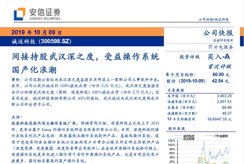
Task: Click the 创业板指 chart legend entry
Action: (x=184, y=139)
